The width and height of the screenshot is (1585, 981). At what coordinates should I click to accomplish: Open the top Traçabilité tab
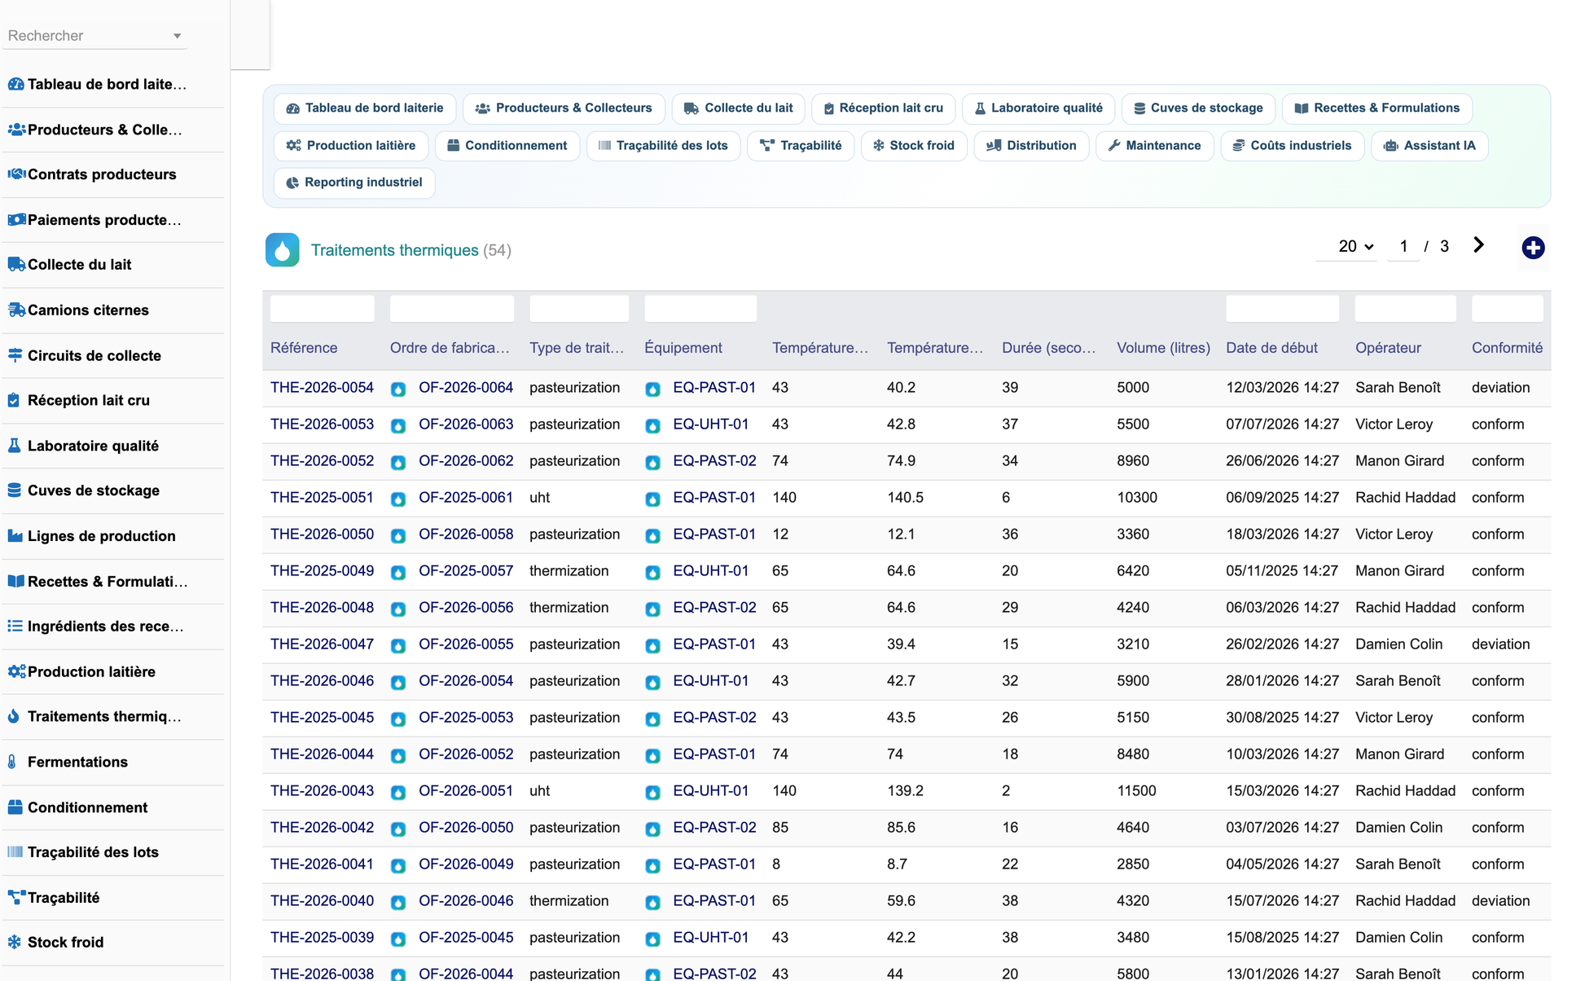[x=801, y=145]
